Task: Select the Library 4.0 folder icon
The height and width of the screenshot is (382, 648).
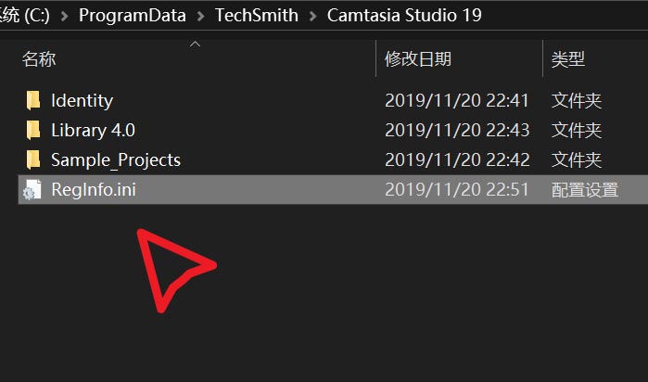Action: coord(33,130)
